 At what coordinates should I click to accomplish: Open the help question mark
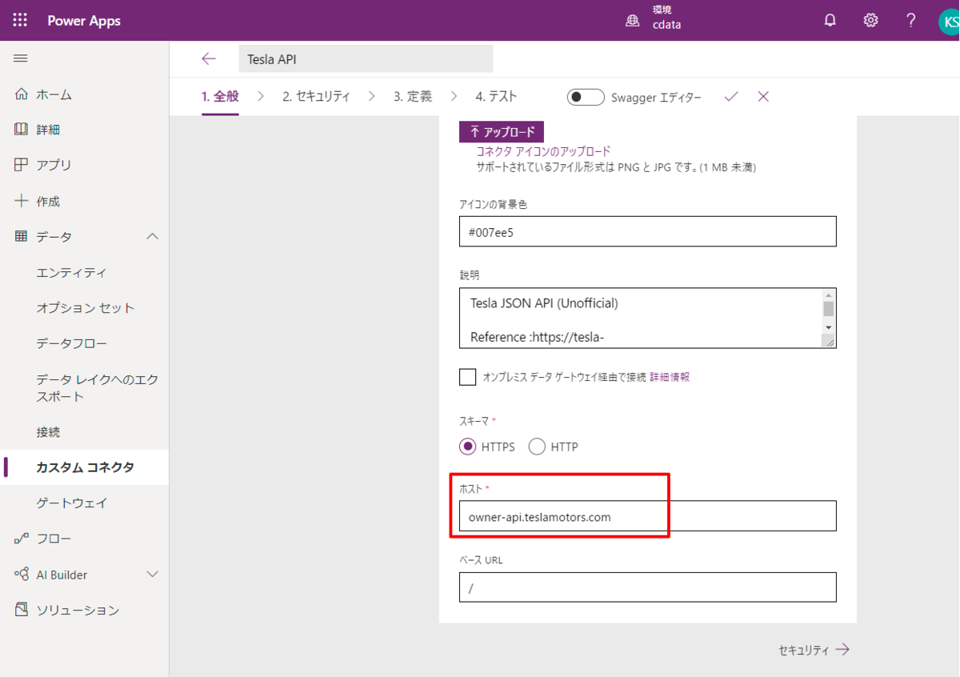coord(910,21)
